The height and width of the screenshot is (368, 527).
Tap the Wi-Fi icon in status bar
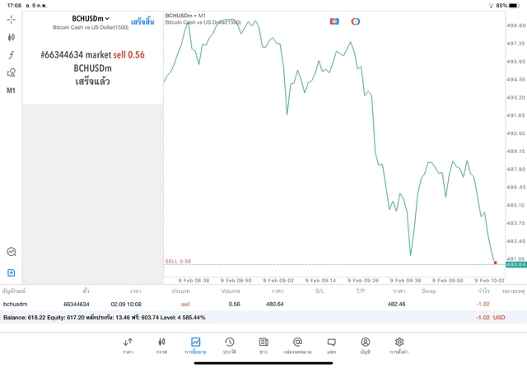[x=491, y=6]
